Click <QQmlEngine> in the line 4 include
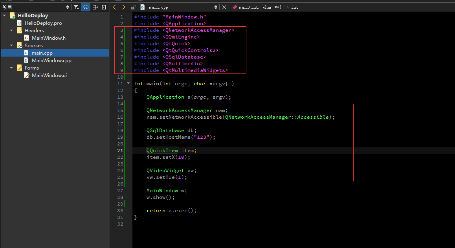455x248 pixels. 181,37
